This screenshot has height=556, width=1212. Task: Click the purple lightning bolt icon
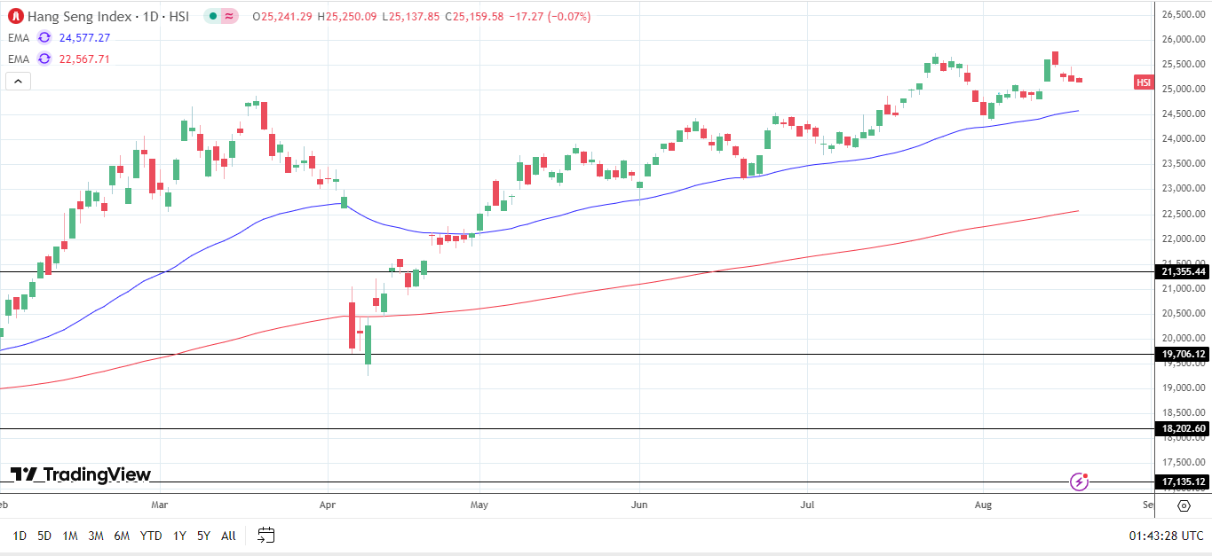pos(1080,482)
